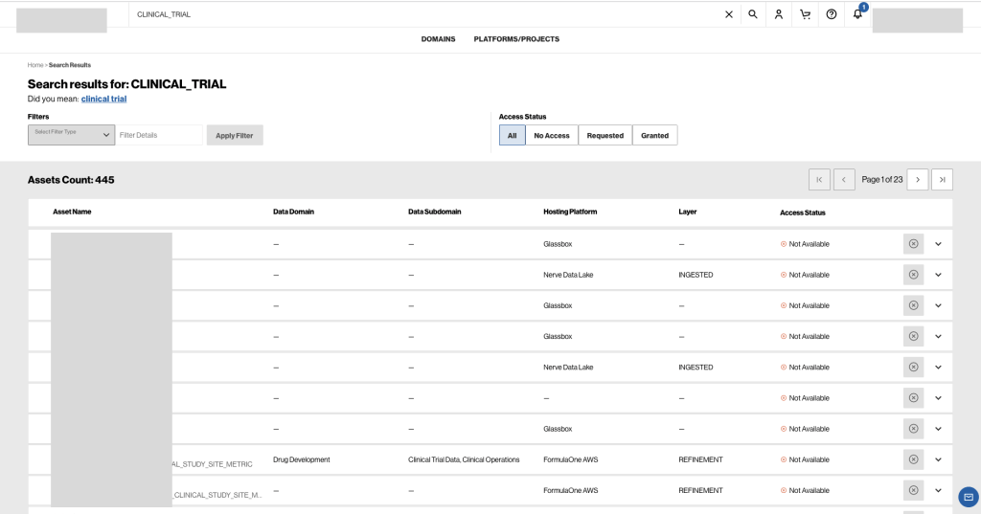Select the No Access status filter

[552, 136]
